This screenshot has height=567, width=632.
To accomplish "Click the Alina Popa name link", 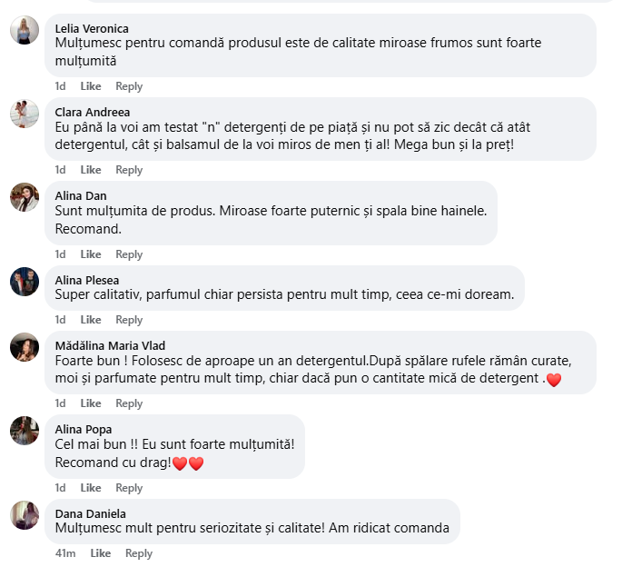I will (84, 429).
